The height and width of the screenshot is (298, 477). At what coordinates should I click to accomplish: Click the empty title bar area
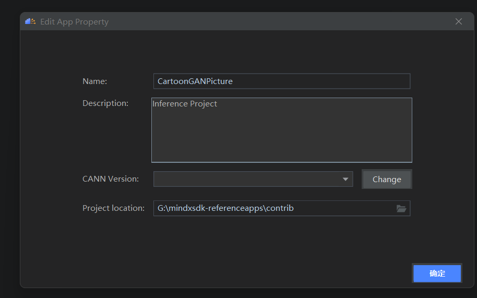click(x=282, y=21)
